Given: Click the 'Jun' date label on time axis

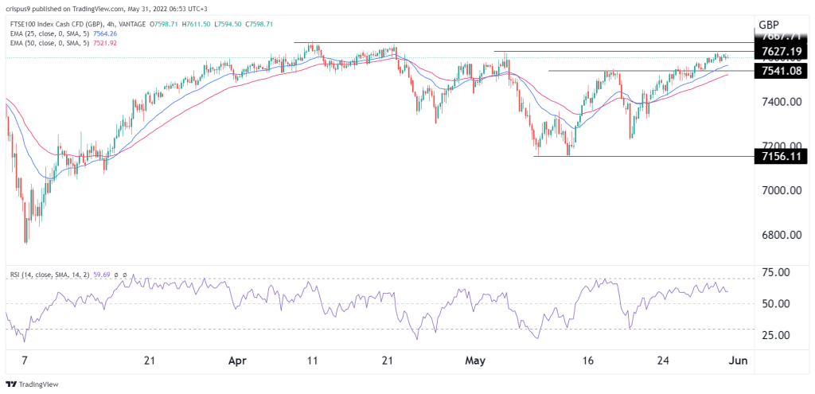Looking at the screenshot, I should (x=738, y=361).
